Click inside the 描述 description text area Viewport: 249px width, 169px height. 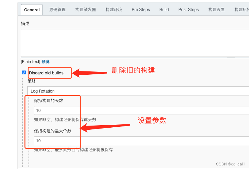pos(135,43)
